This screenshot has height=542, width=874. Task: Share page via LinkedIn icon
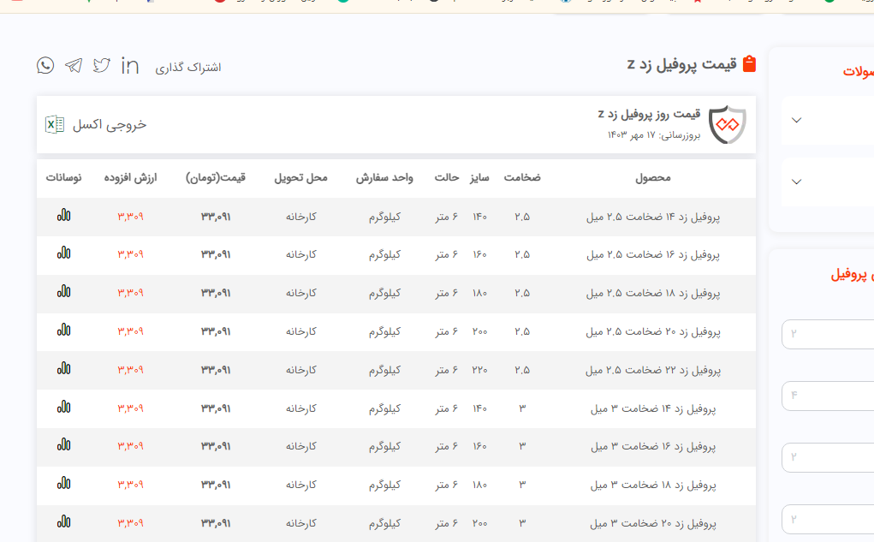[x=130, y=65]
